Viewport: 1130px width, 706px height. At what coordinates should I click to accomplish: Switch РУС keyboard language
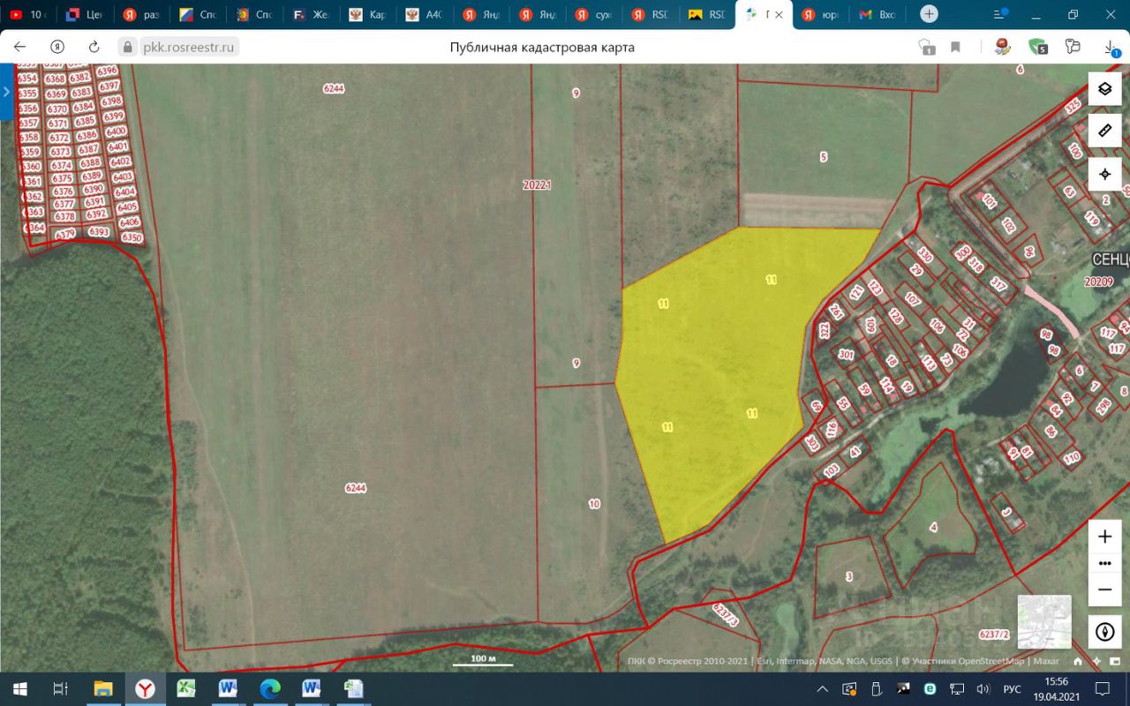pyautogui.click(x=1013, y=688)
